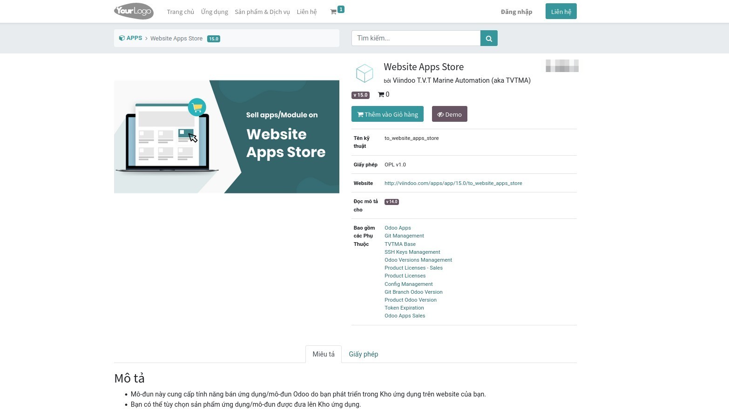729x416 pixels.
Task: Open the SSH Keys Management dependency link
Action: click(412, 251)
